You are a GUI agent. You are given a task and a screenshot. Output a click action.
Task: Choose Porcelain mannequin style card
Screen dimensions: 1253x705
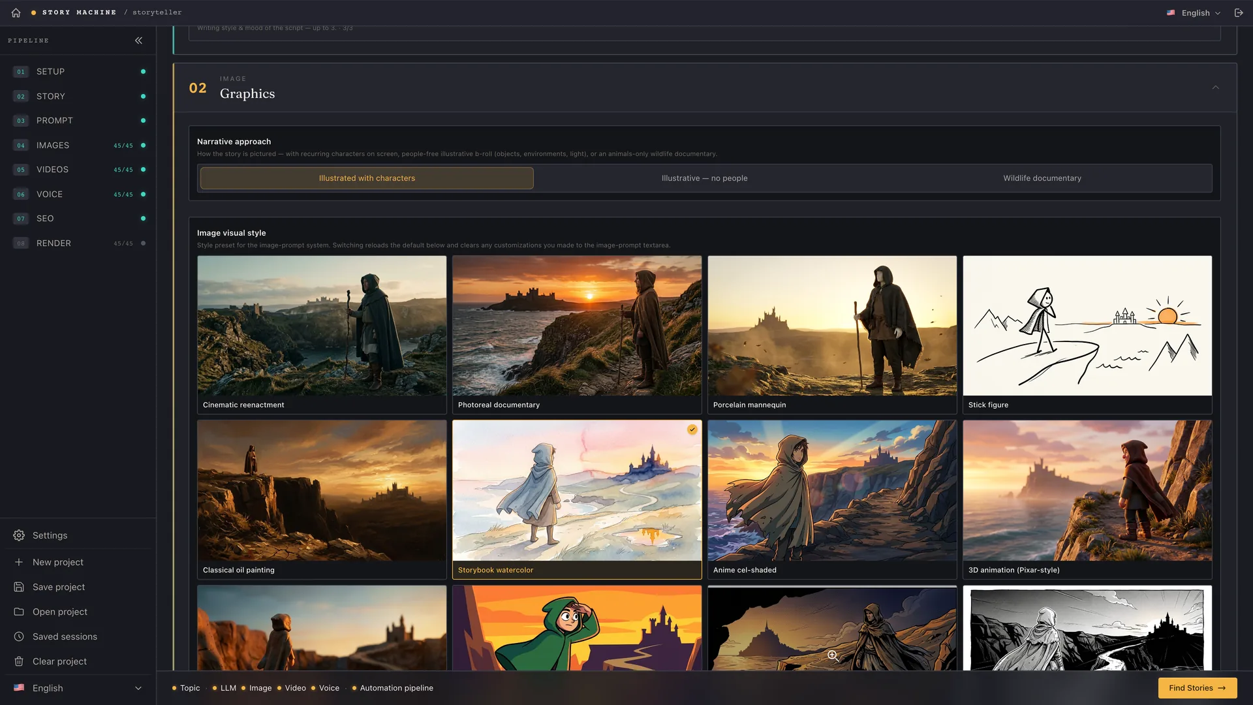(832, 335)
